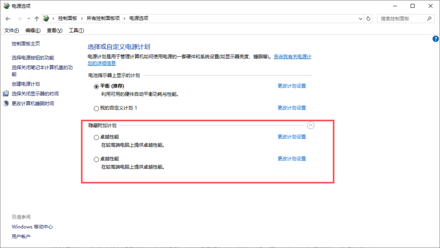Screen dimensions: 440x248
Task: Open Windows 移动中心 link
Action: [x=32, y=227]
